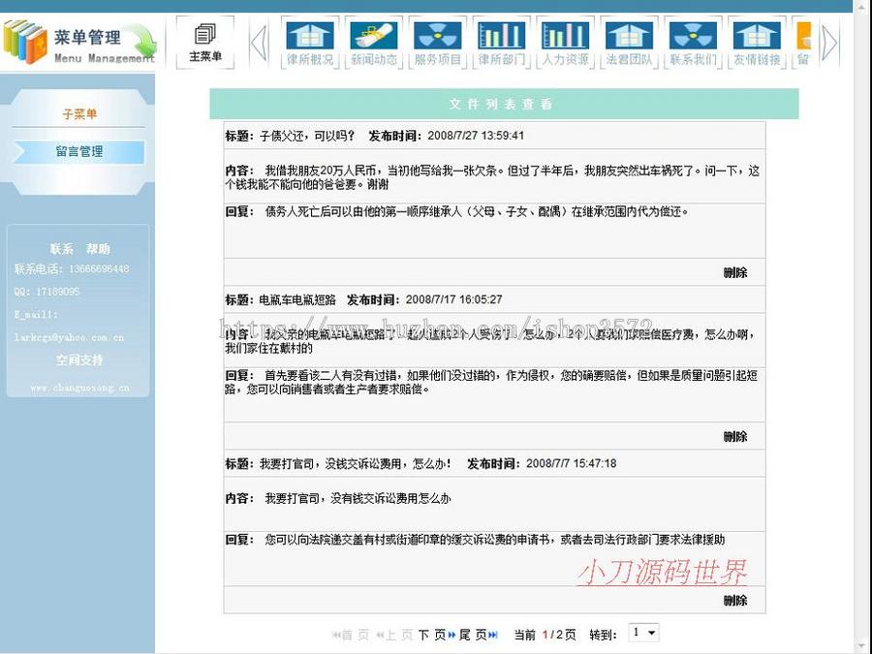This screenshot has height=654, width=872.
Task: Open the 留言管理 message management panel
Action: coord(78,152)
